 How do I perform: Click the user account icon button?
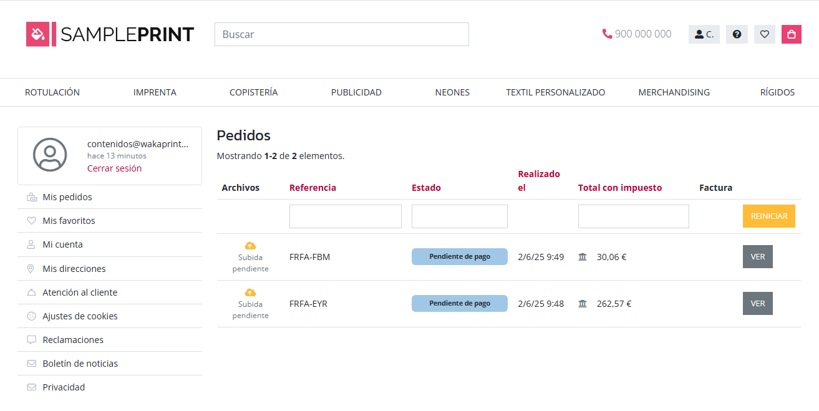[x=704, y=34]
